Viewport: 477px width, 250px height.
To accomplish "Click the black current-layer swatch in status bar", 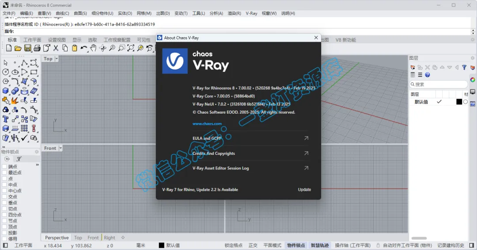I will [161, 246].
